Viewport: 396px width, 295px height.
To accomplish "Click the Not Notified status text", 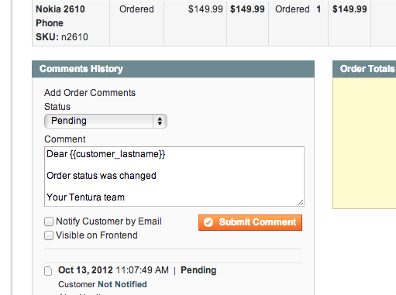I will pos(122,284).
